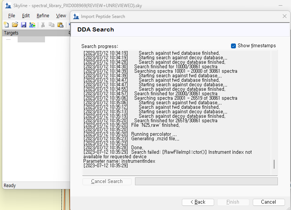Click the search log vertical scrollbar thumb
Image resolution: width=291 pixels, height=210 pixels.
274,164
